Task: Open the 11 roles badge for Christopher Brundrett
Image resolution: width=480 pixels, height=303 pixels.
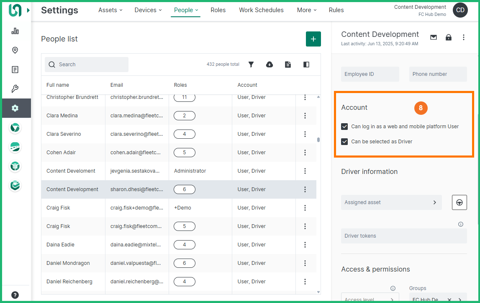Action: (x=185, y=98)
